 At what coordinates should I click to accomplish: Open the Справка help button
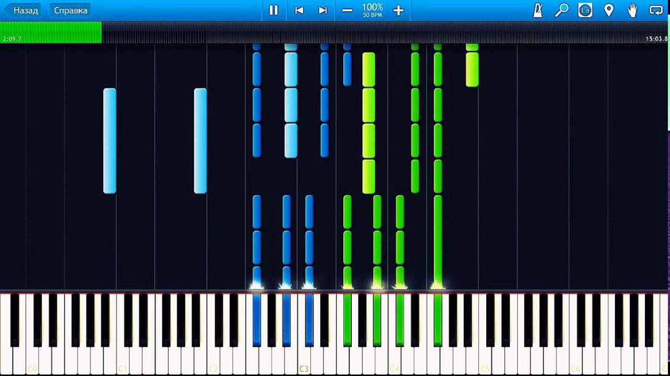pyautogui.click(x=71, y=10)
